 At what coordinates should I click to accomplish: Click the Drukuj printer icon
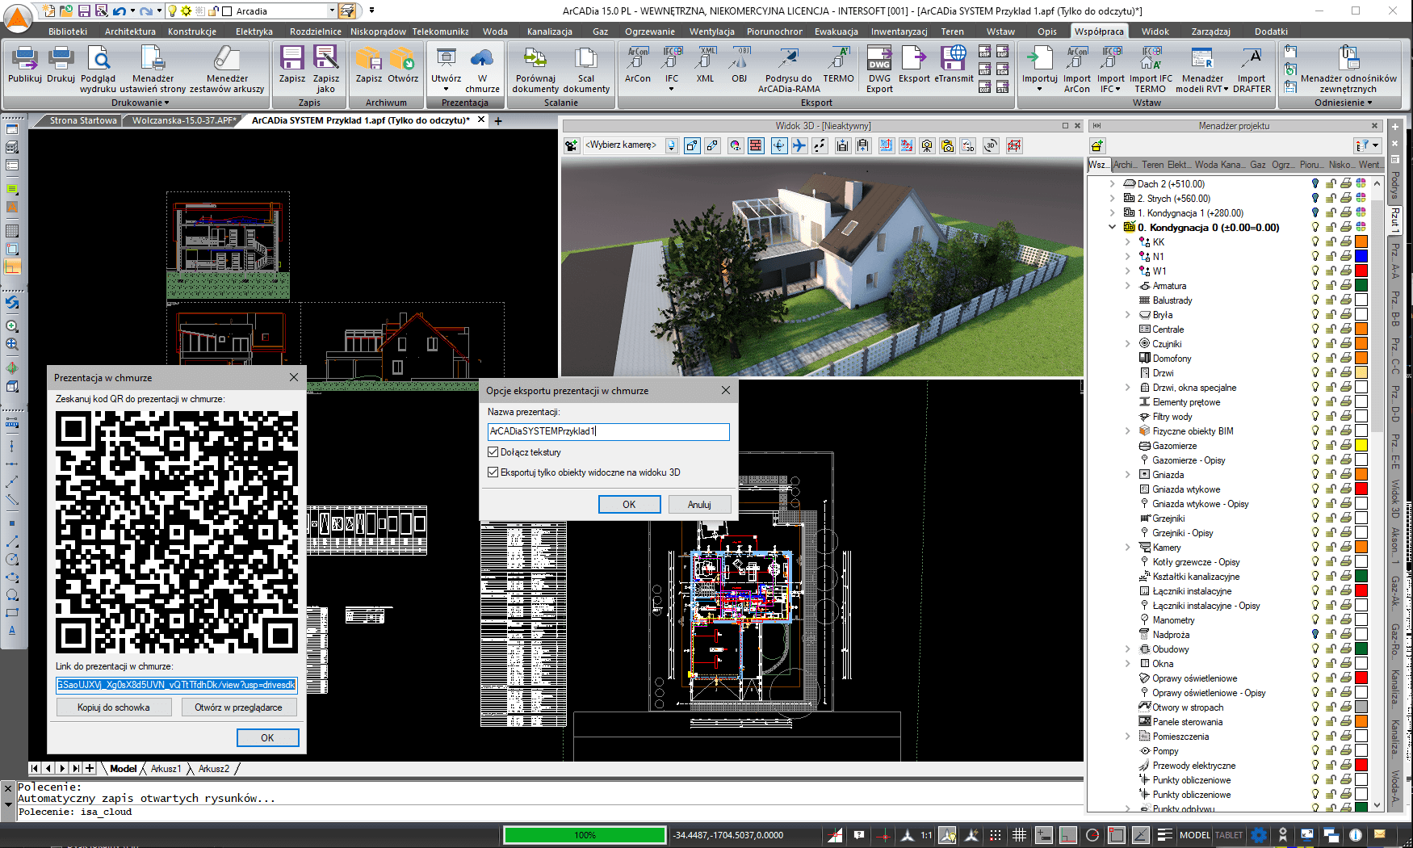[x=61, y=65]
